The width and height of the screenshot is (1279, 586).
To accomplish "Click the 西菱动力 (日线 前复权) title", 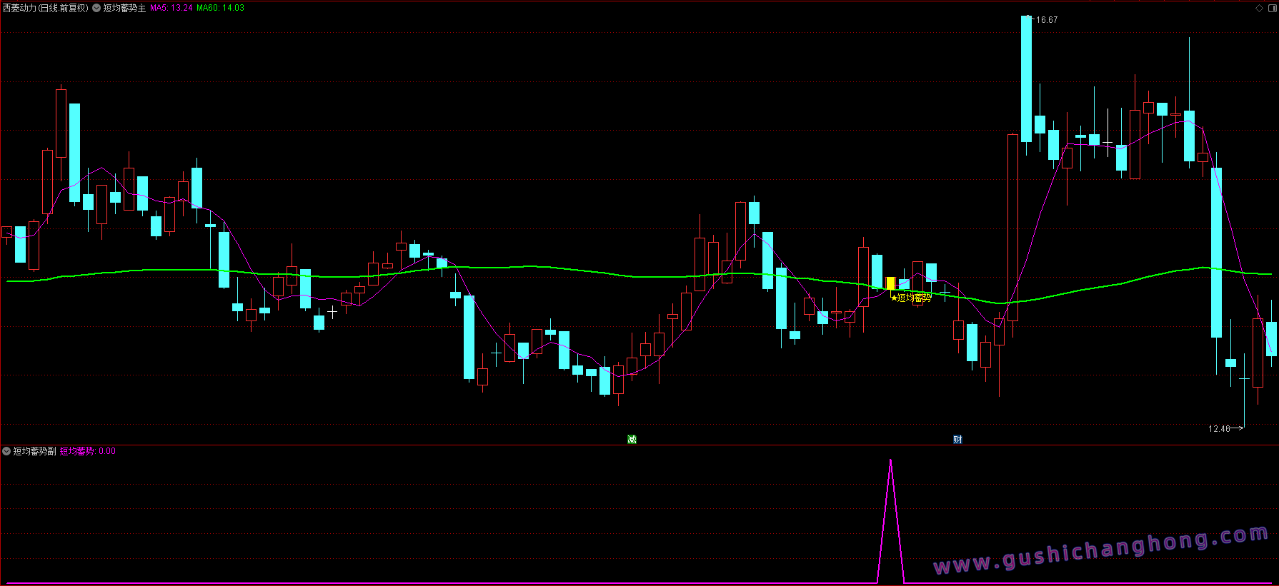I will tap(45, 8).
